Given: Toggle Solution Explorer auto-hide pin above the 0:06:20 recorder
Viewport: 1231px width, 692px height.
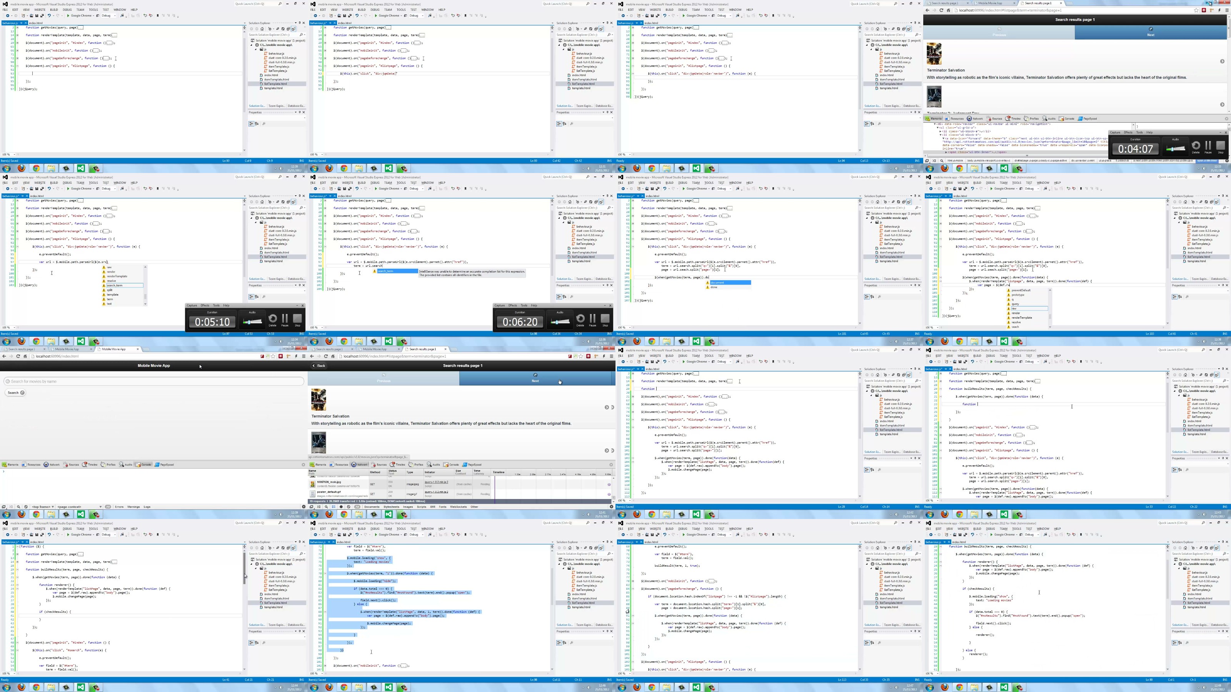Looking at the screenshot, I should point(607,196).
